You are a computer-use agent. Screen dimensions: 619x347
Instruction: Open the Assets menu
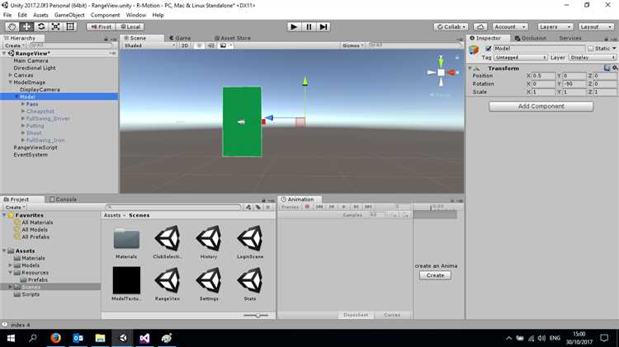[40, 15]
